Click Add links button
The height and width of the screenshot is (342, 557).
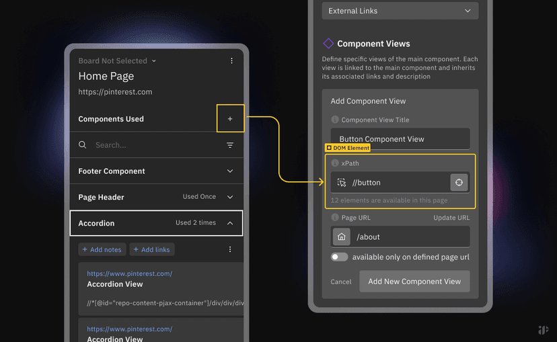(x=151, y=249)
